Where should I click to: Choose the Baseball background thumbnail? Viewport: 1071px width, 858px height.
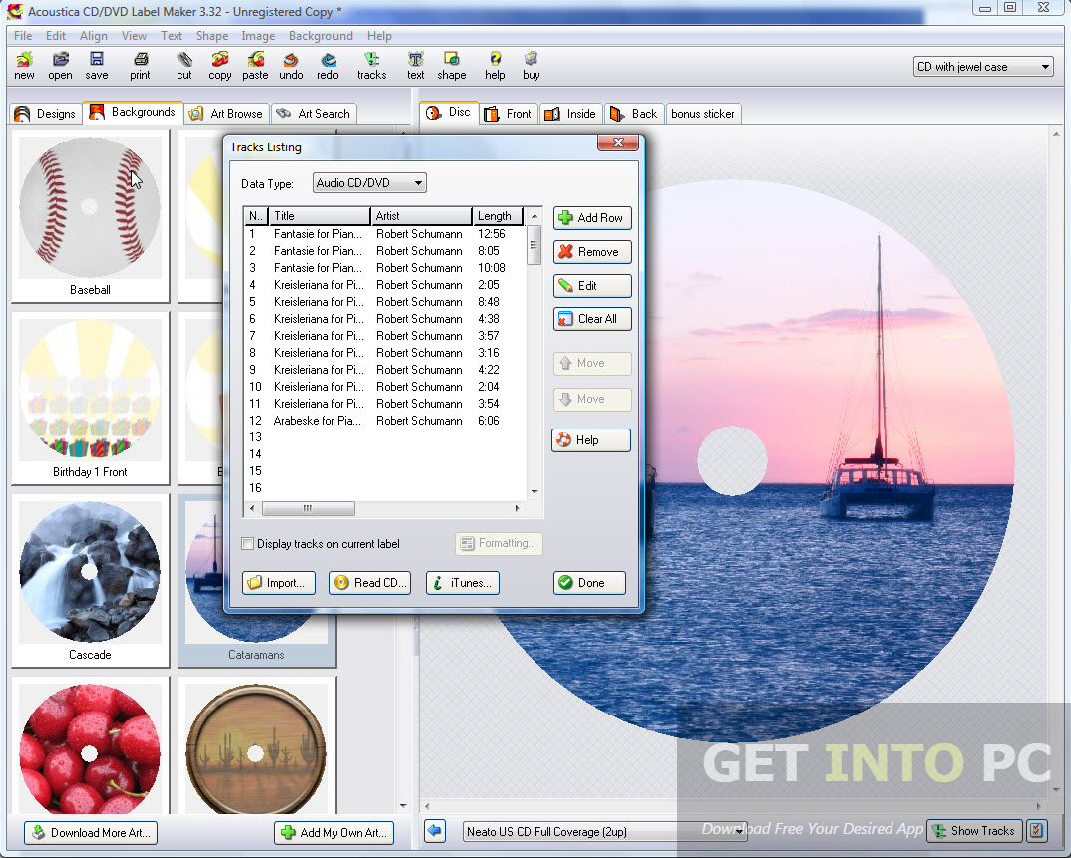pos(90,215)
